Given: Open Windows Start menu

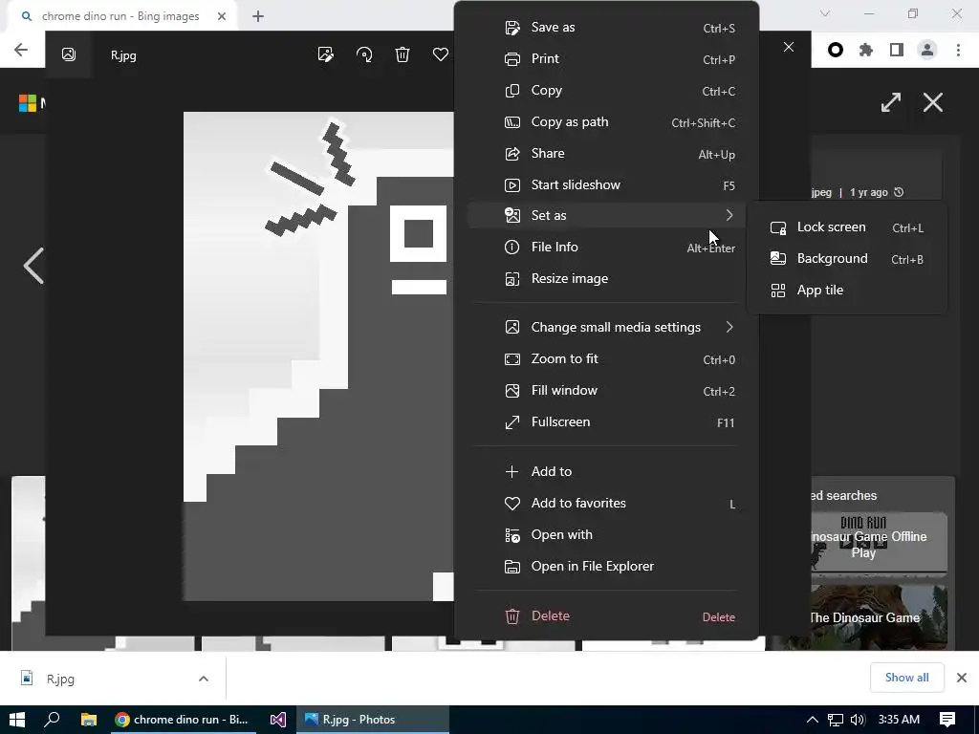Looking at the screenshot, I should tap(17, 720).
